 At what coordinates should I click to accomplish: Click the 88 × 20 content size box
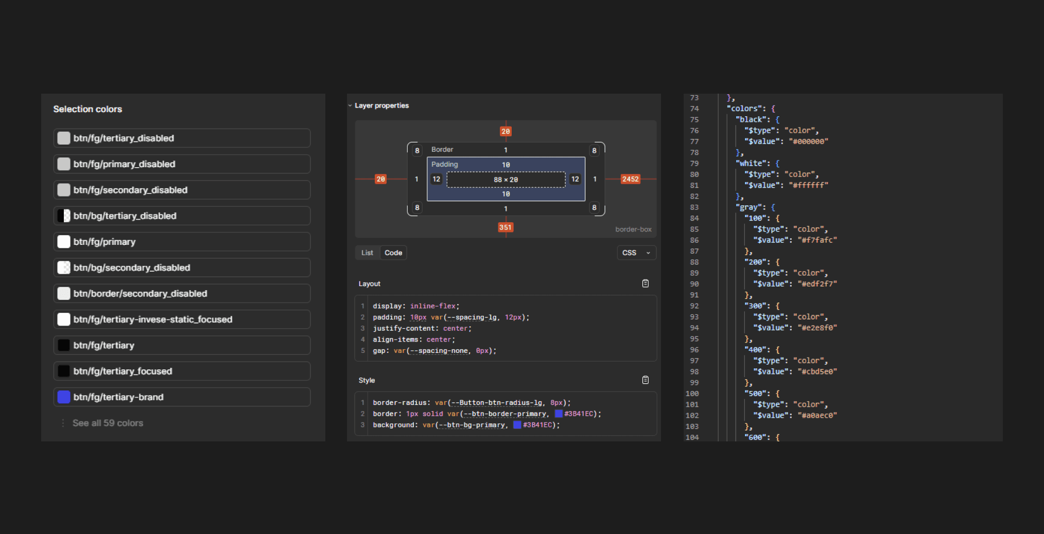point(506,180)
